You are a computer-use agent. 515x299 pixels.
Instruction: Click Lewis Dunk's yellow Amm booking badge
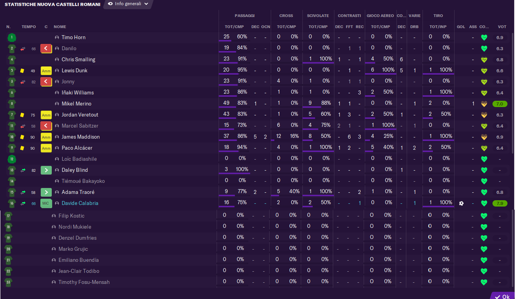46,71
